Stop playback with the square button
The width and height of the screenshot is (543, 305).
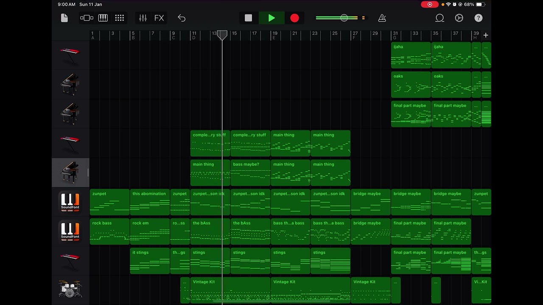click(x=249, y=18)
